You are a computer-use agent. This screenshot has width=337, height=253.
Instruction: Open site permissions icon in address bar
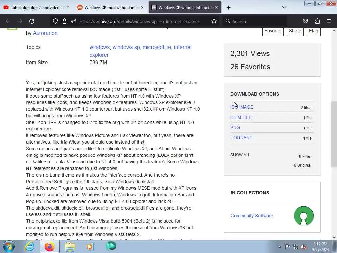coord(74,21)
